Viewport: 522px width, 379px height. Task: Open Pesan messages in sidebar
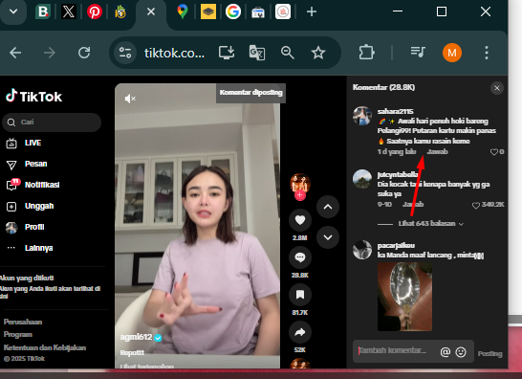(27, 164)
